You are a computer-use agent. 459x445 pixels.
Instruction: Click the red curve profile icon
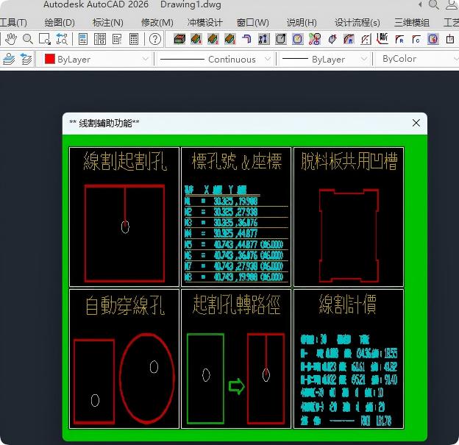(382, 39)
